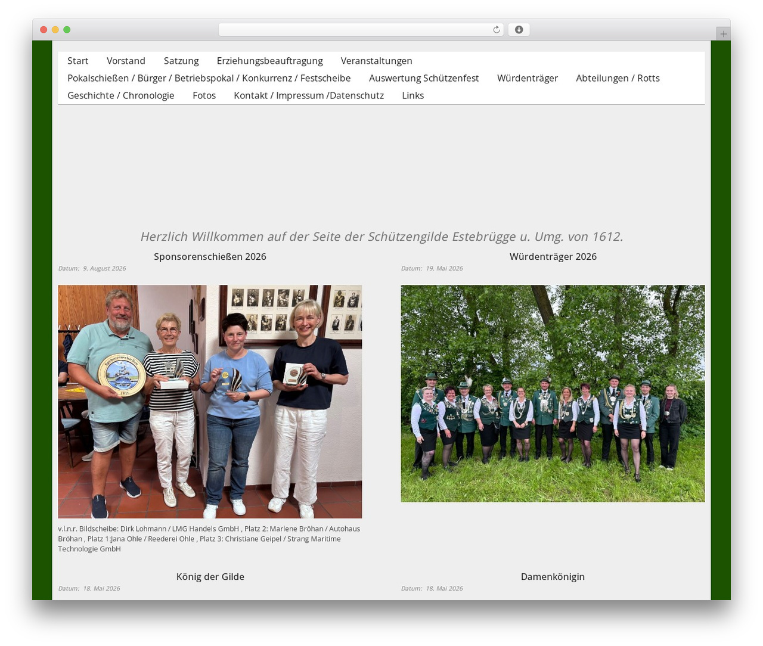The width and height of the screenshot is (763, 646).
Task: Open a new tab with the plus button
Action: (723, 34)
